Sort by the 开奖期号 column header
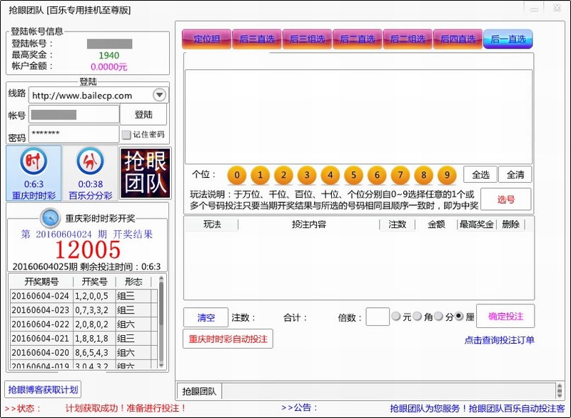The width and height of the screenshot is (571, 418). coord(41,282)
